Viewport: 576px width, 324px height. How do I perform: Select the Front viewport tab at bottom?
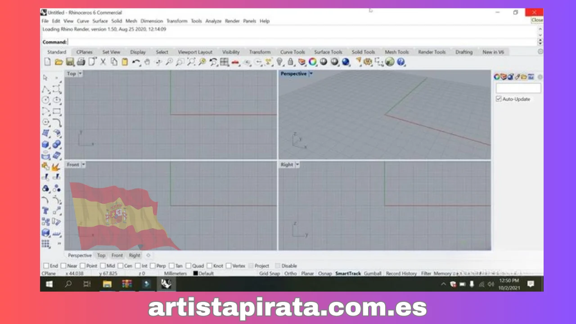pos(117,256)
